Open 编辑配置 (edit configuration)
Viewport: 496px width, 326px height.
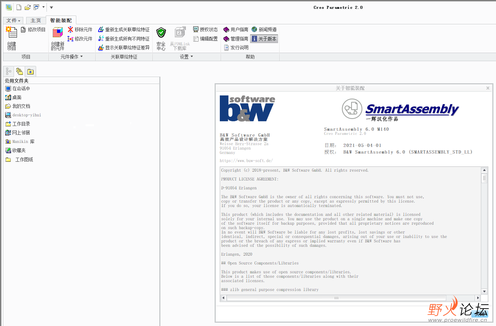(205, 39)
